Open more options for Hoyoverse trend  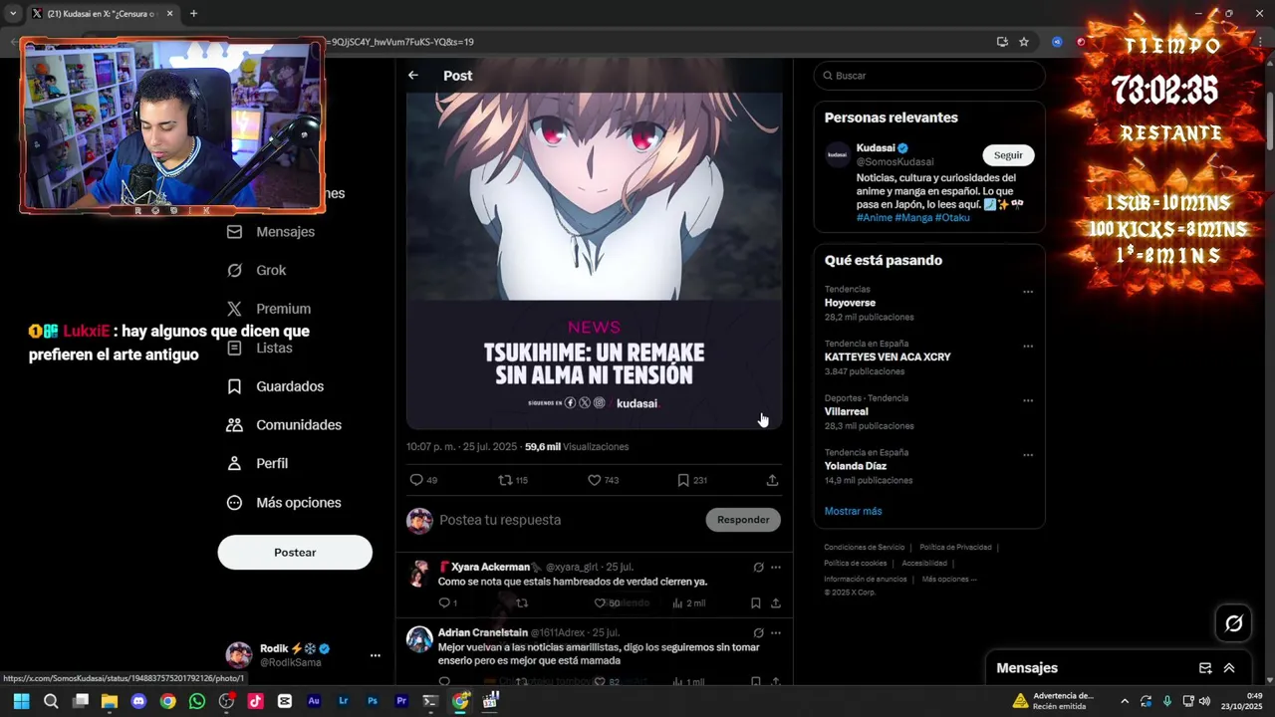click(1028, 293)
